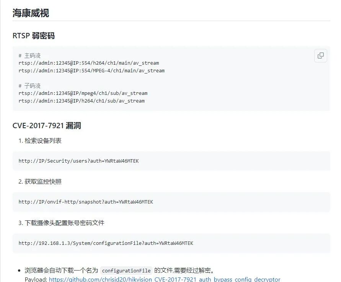Click the '的文件,需要经过解密。' text
The image size is (341, 282).
pyautogui.click(x=184, y=271)
